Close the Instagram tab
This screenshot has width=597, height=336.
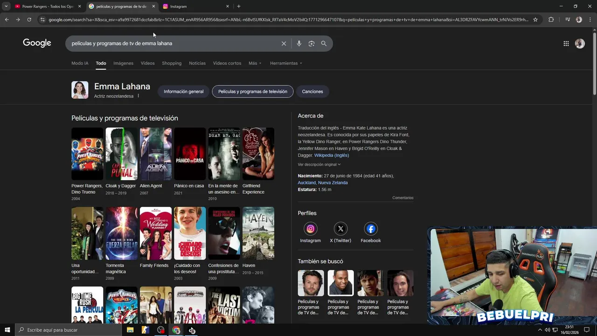pos(228,7)
